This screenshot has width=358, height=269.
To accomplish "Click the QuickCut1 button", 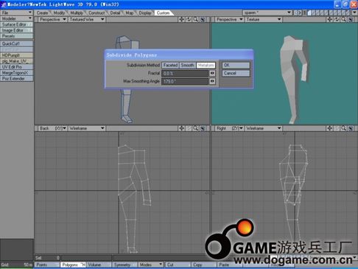I will 17,43.
